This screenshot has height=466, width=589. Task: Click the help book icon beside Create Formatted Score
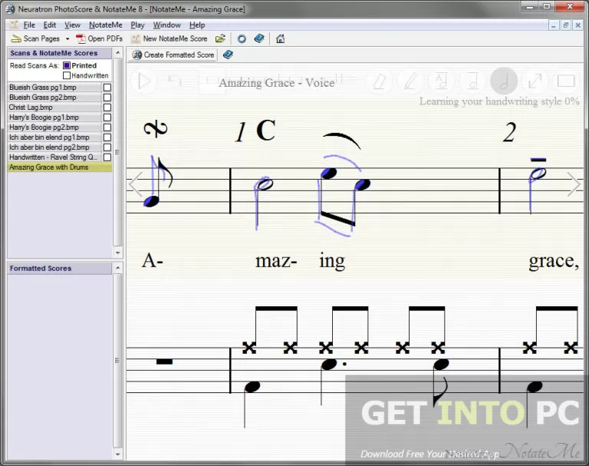click(228, 55)
